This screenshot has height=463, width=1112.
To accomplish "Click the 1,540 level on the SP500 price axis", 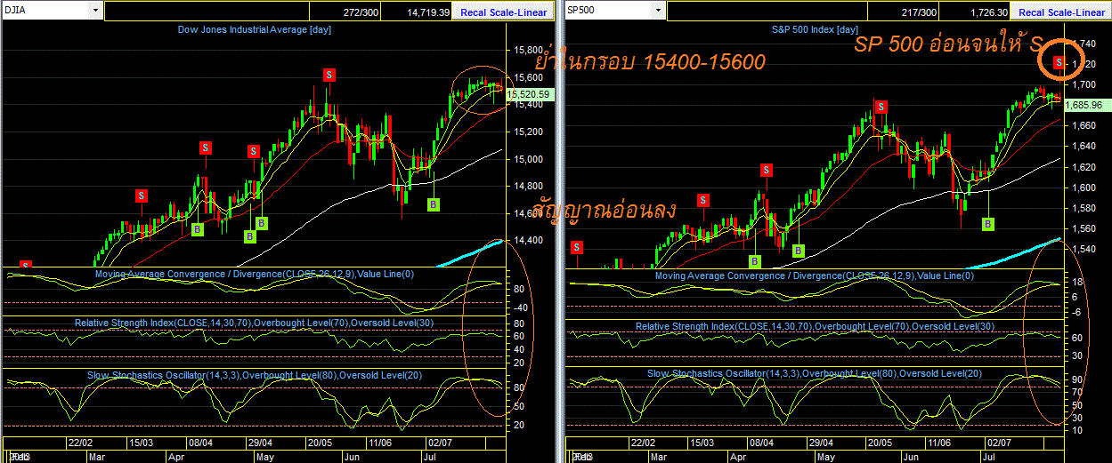I will point(1084,250).
